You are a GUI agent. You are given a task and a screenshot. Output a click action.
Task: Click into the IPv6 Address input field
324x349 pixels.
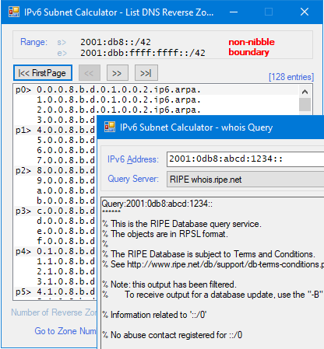(245, 159)
